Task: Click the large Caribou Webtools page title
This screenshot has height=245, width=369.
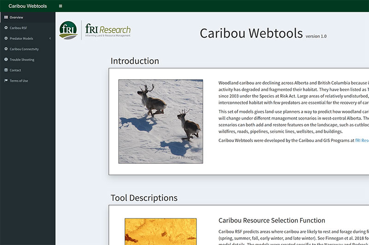Action: pyautogui.click(x=251, y=33)
